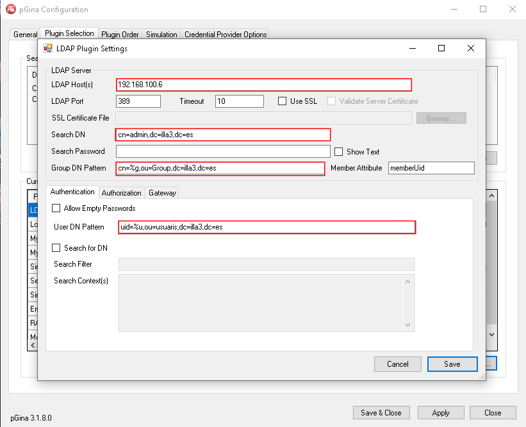Toggle Show Text for search password

click(340, 152)
